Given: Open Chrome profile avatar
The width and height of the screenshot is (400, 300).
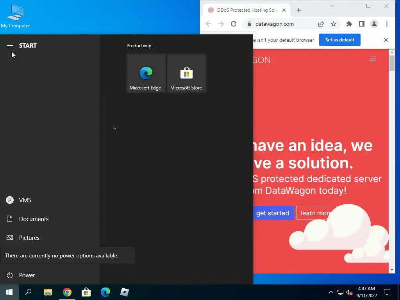Looking at the screenshot, I should tap(374, 24).
